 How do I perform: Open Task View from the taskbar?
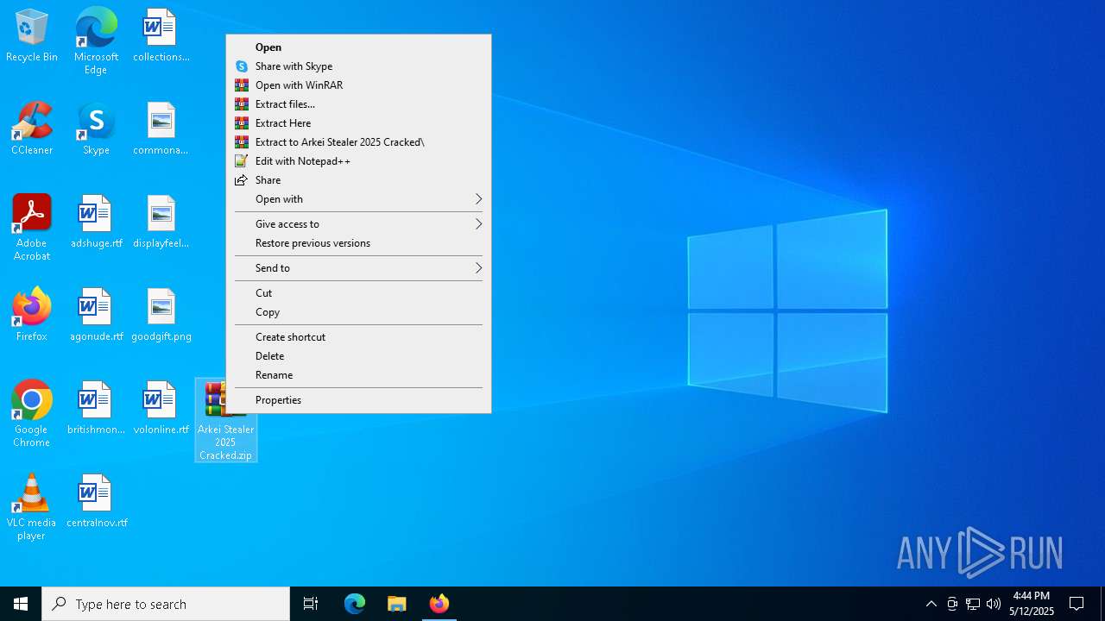(311, 604)
